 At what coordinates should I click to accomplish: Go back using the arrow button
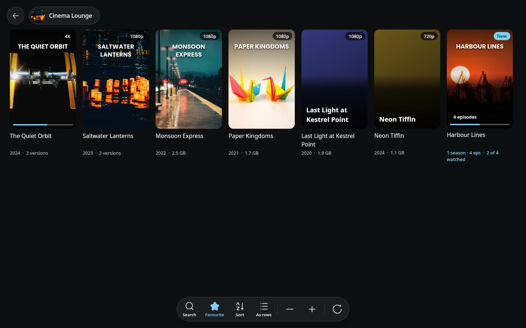[16, 16]
